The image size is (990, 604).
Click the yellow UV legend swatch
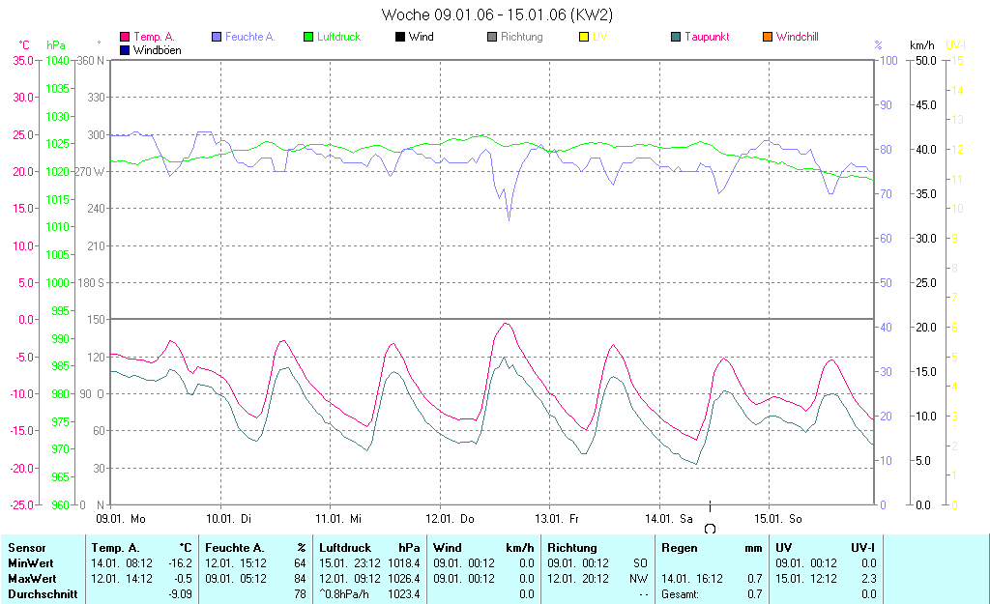point(584,37)
